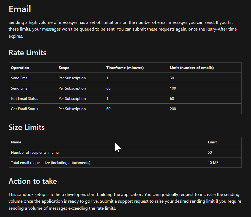Image resolution: width=251 pixels, height=217 pixels.
Task: Click the Action to take heading
Action: 32,181
